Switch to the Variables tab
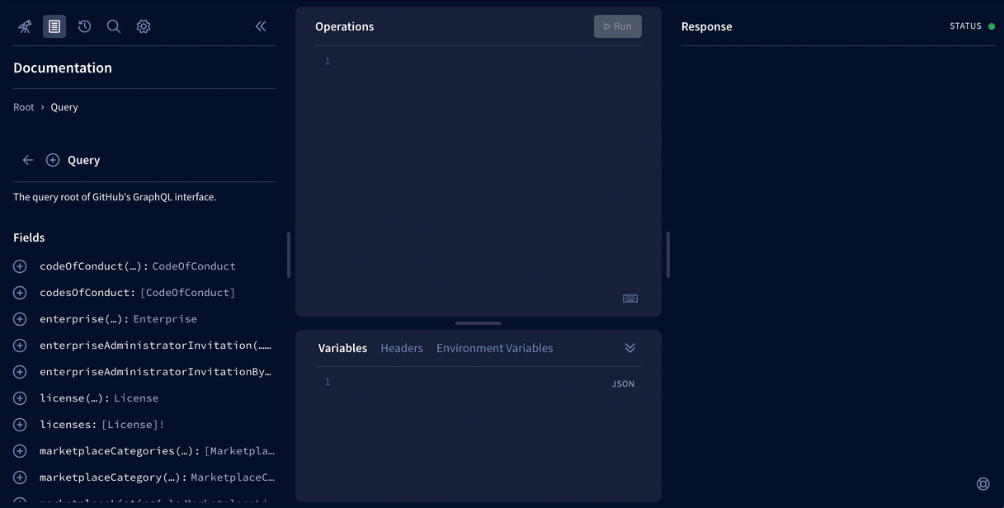This screenshot has height=508, width=1004. click(342, 348)
